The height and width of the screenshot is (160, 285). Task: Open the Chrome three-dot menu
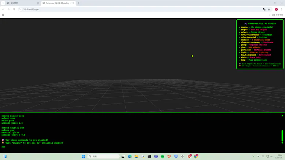[x=282, y=9]
